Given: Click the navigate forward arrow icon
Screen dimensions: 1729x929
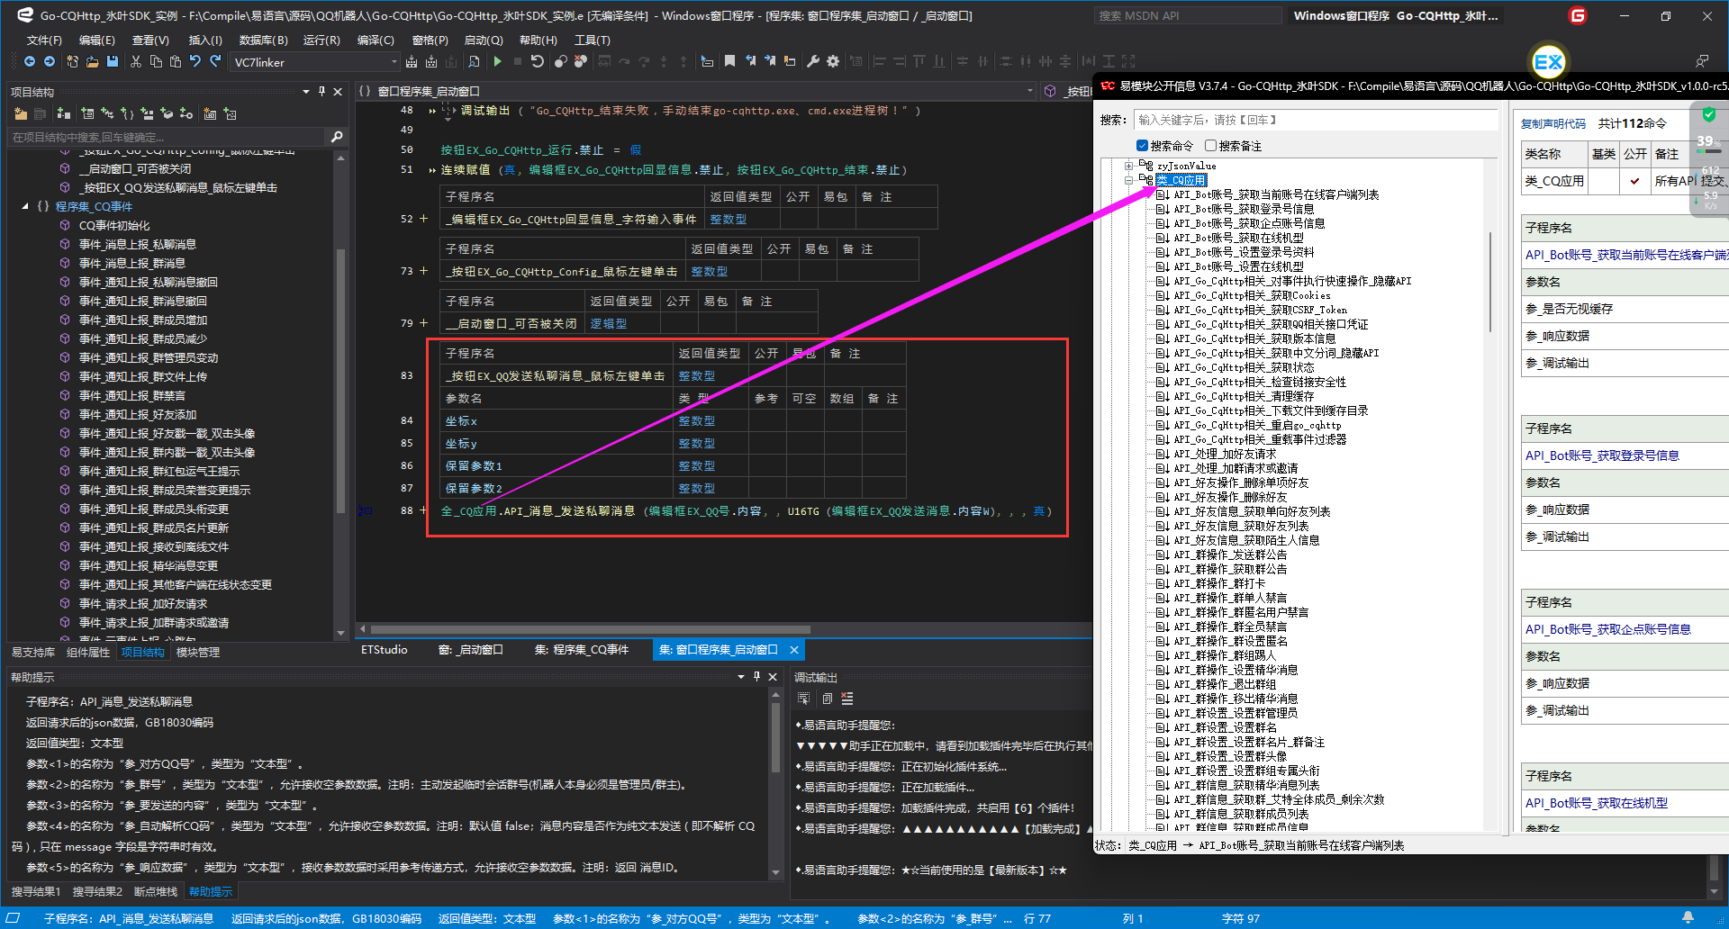Looking at the screenshot, I should click(50, 61).
